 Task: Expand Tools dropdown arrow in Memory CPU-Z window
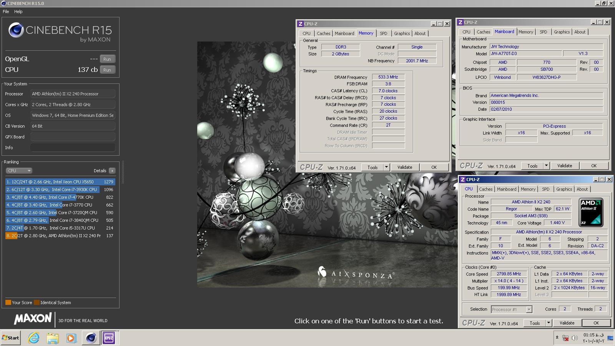[x=387, y=167]
